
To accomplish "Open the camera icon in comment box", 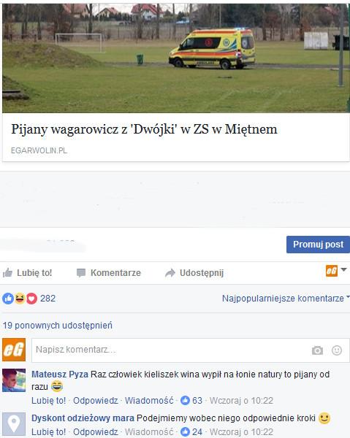I will 317,350.
